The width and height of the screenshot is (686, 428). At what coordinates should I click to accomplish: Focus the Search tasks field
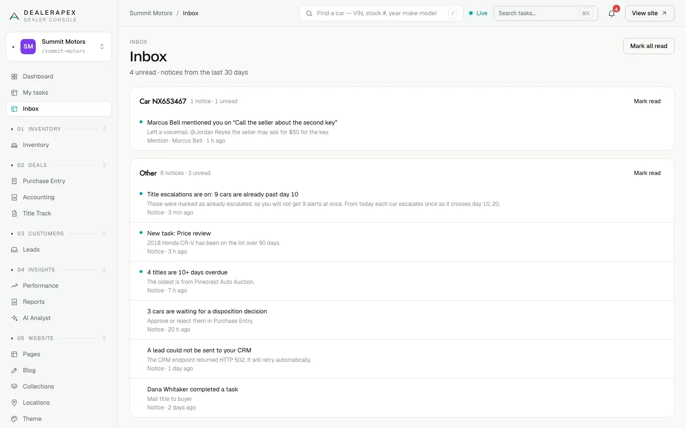[x=546, y=13]
